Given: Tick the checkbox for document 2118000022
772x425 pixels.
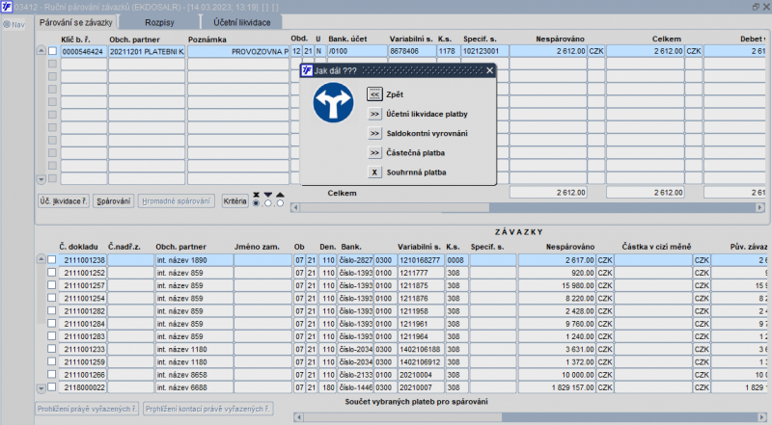Looking at the screenshot, I should coord(52,385).
